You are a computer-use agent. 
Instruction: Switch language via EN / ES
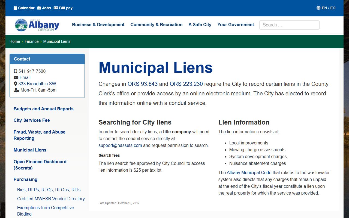point(329,8)
